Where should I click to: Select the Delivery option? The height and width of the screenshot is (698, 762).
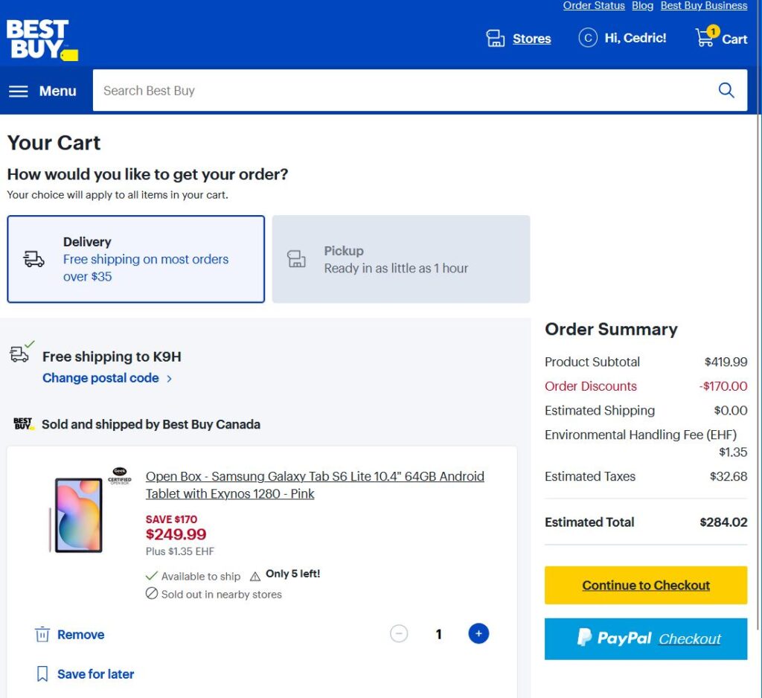136,259
